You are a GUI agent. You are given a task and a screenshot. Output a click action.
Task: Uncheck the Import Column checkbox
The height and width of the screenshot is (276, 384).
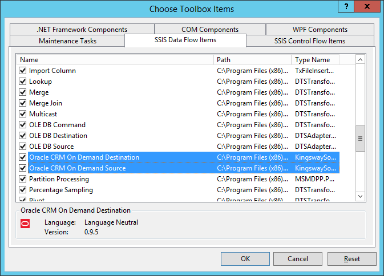23,71
